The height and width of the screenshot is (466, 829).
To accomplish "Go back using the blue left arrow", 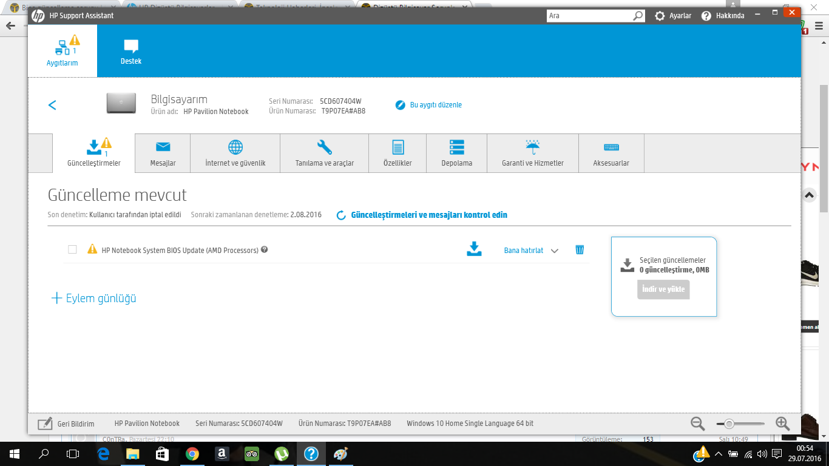I will (x=52, y=105).
